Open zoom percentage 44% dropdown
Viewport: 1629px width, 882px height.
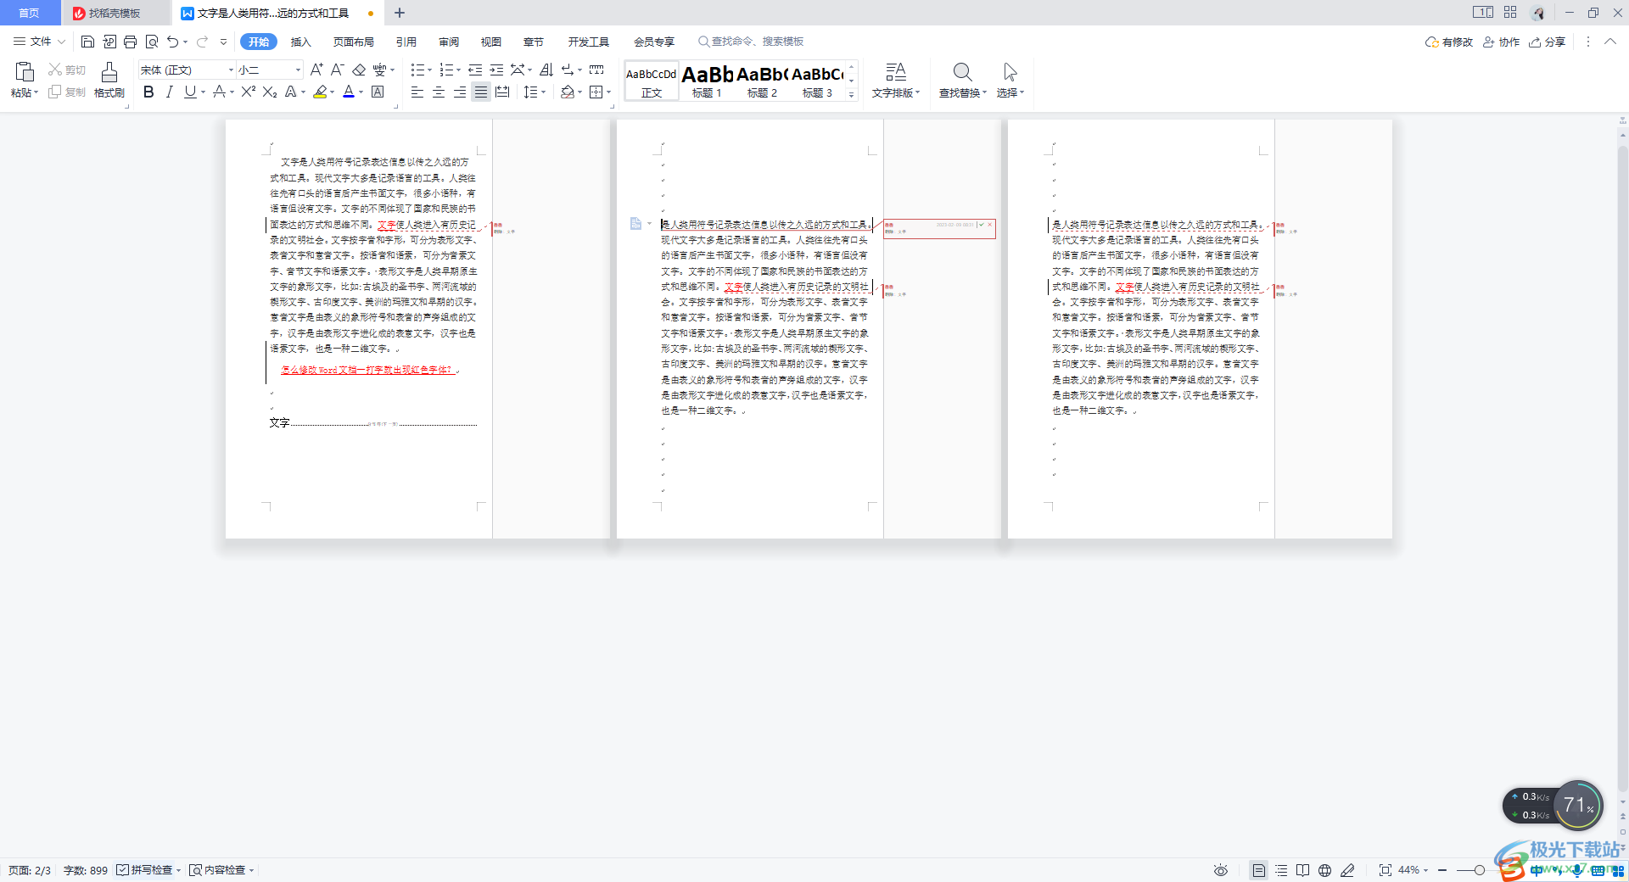click(x=1413, y=870)
